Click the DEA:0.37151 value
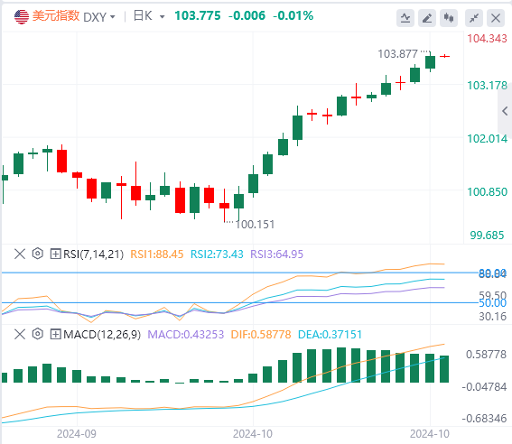The image size is (512, 444). click(x=330, y=335)
